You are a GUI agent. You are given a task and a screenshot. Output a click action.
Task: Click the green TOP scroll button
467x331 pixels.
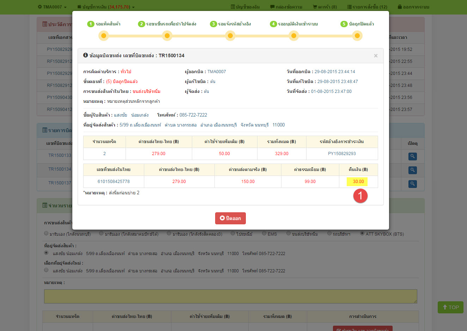(450, 307)
